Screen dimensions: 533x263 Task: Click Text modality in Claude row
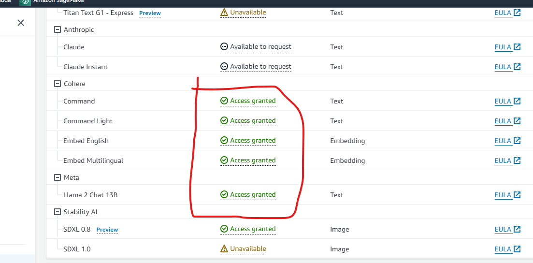(x=336, y=47)
